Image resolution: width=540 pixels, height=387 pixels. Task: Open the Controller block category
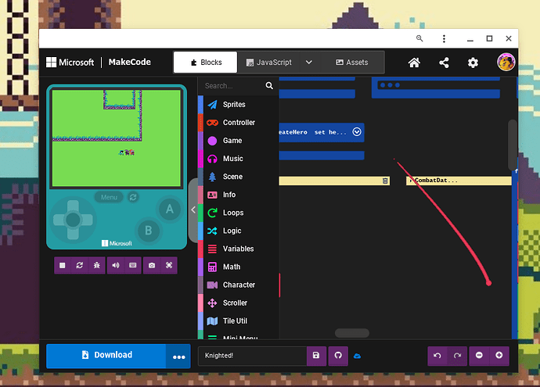tap(239, 123)
